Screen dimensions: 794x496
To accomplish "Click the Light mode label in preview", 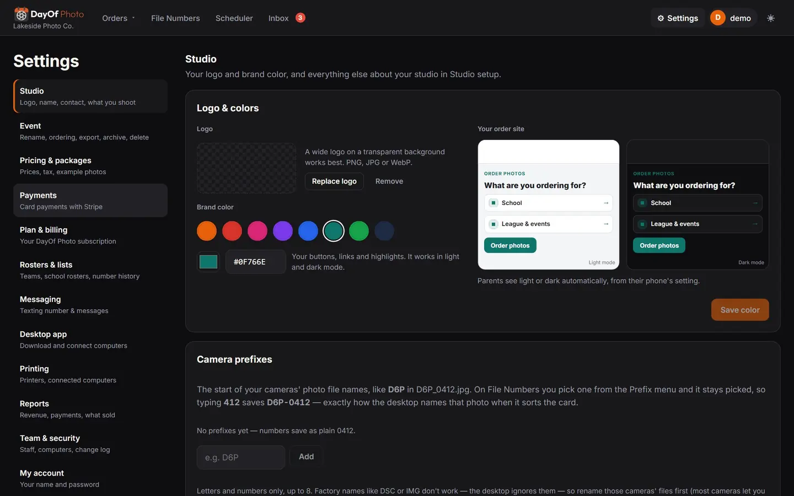I will [602, 262].
